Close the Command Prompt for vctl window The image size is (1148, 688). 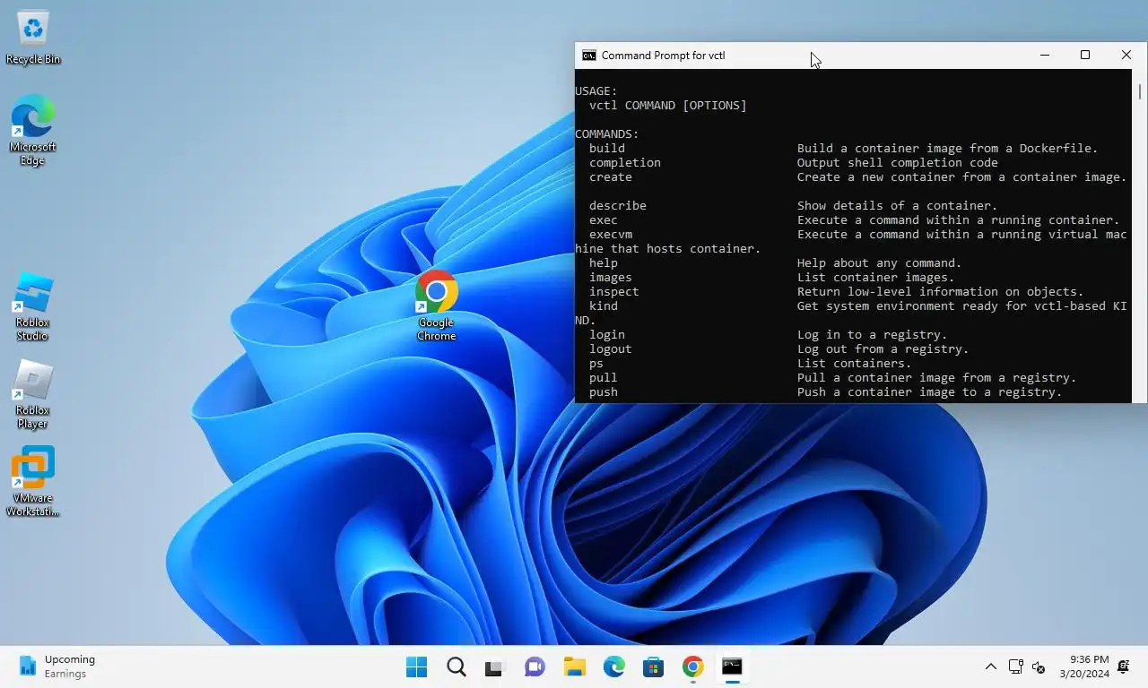pyautogui.click(x=1126, y=56)
